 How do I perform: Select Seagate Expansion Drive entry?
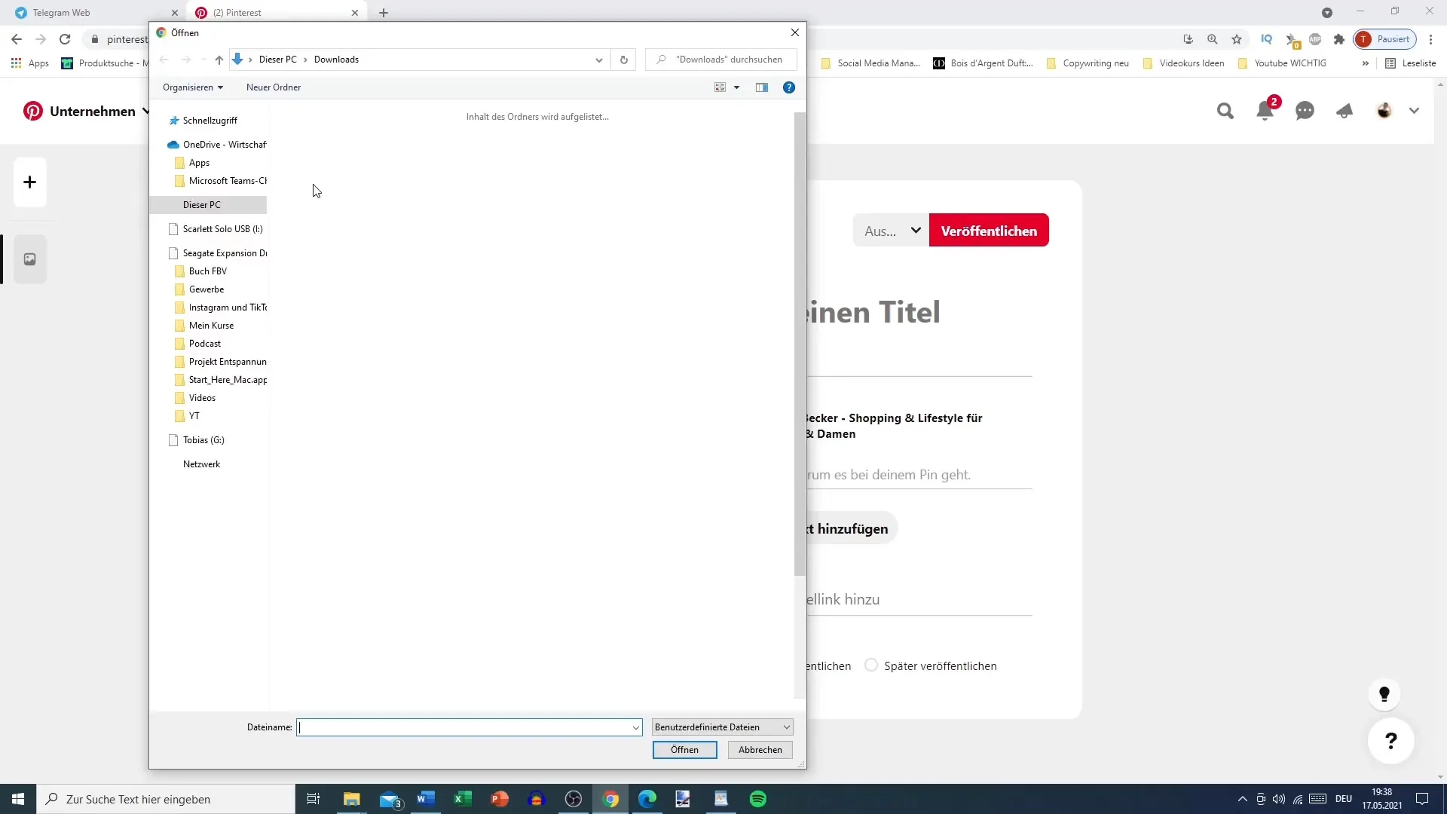click(217, 253)
